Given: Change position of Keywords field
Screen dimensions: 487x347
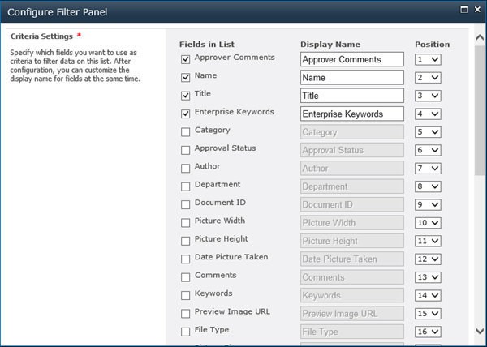Looking at the screenshot, I should point(427,295).
